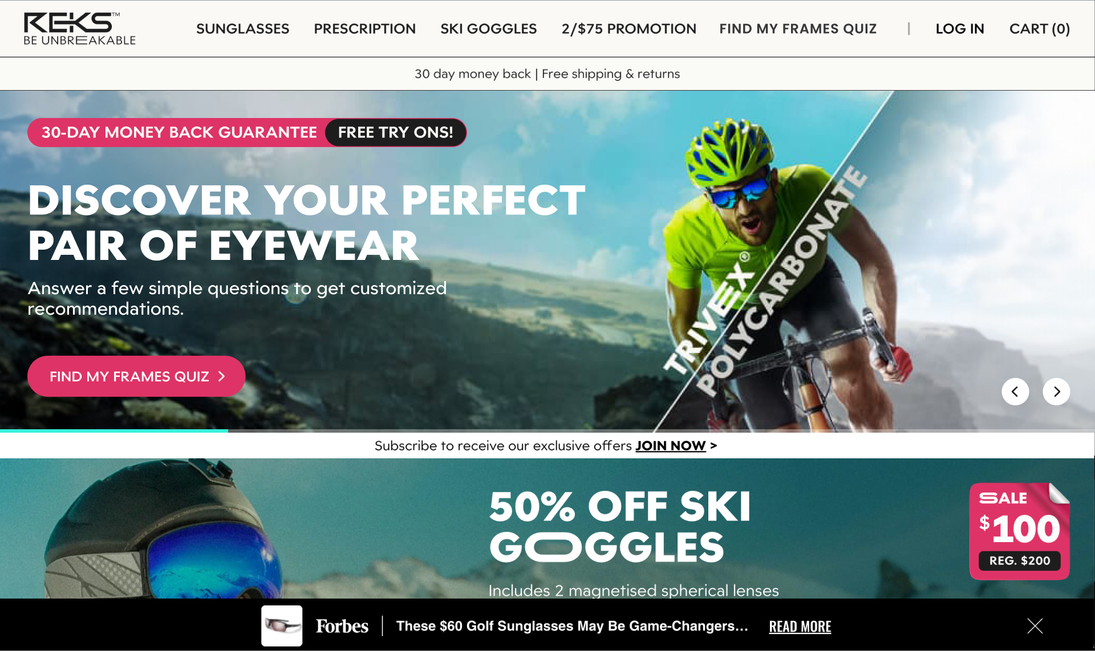This screenshot has width=1095, height=651.
Task: Click Read More in Forbes banner
Action: coord(800,626)
